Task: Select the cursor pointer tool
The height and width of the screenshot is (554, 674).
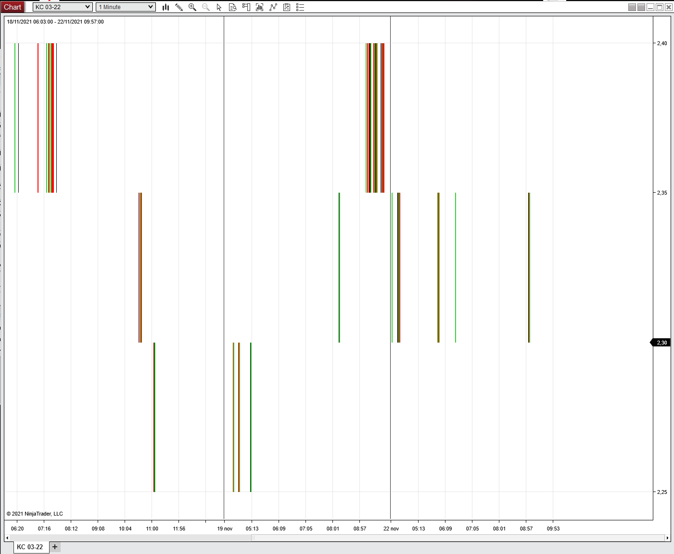Action: (x=219, y=7)
